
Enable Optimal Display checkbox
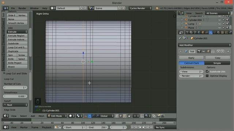207,76
